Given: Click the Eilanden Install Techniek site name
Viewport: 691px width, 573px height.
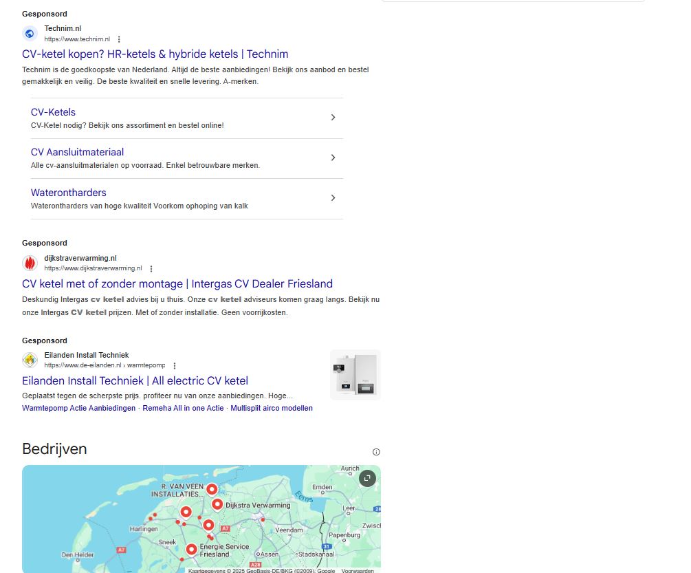Looking at the screenshot, I should [87, 355].
